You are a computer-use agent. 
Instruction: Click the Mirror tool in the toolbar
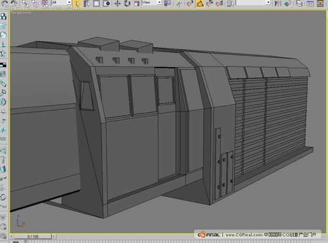coord(278,3)
